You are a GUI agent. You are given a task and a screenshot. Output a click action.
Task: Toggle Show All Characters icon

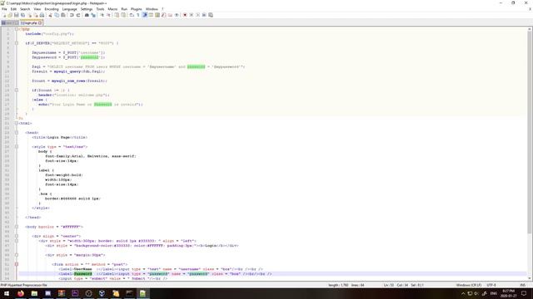point(138,15)
